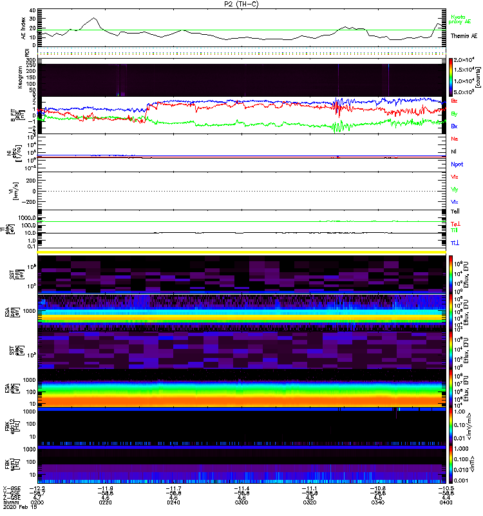Viewport: 483px width, 516px height.
Task: Click the X-GSE value -12.2
Action: coord(37,488)
